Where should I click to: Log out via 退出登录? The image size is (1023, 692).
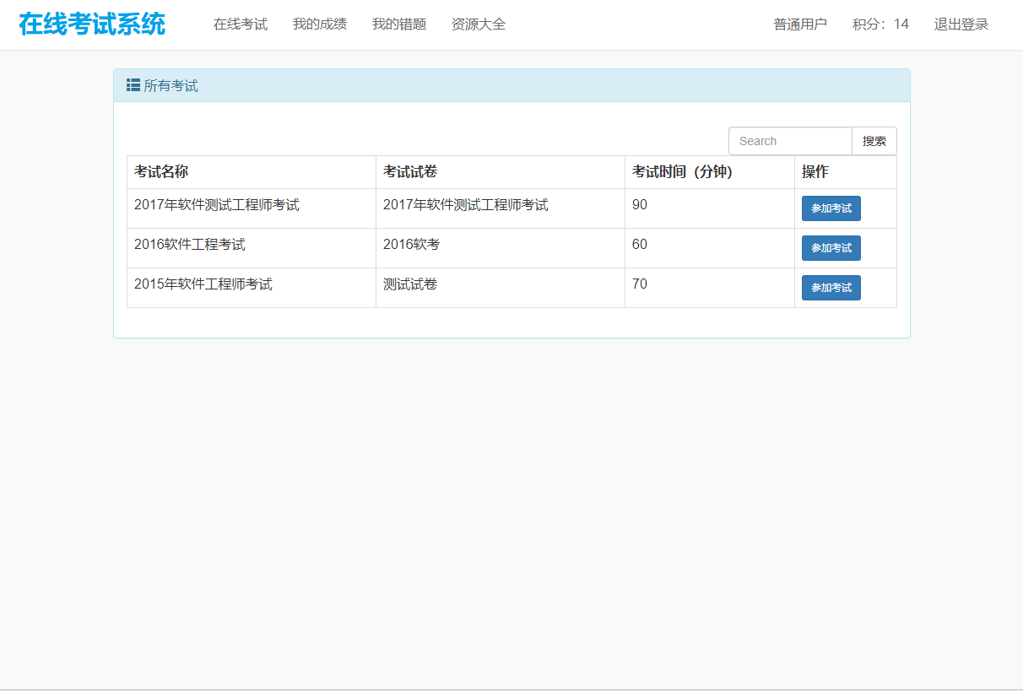pyautogui.click(x=961, y=24)
